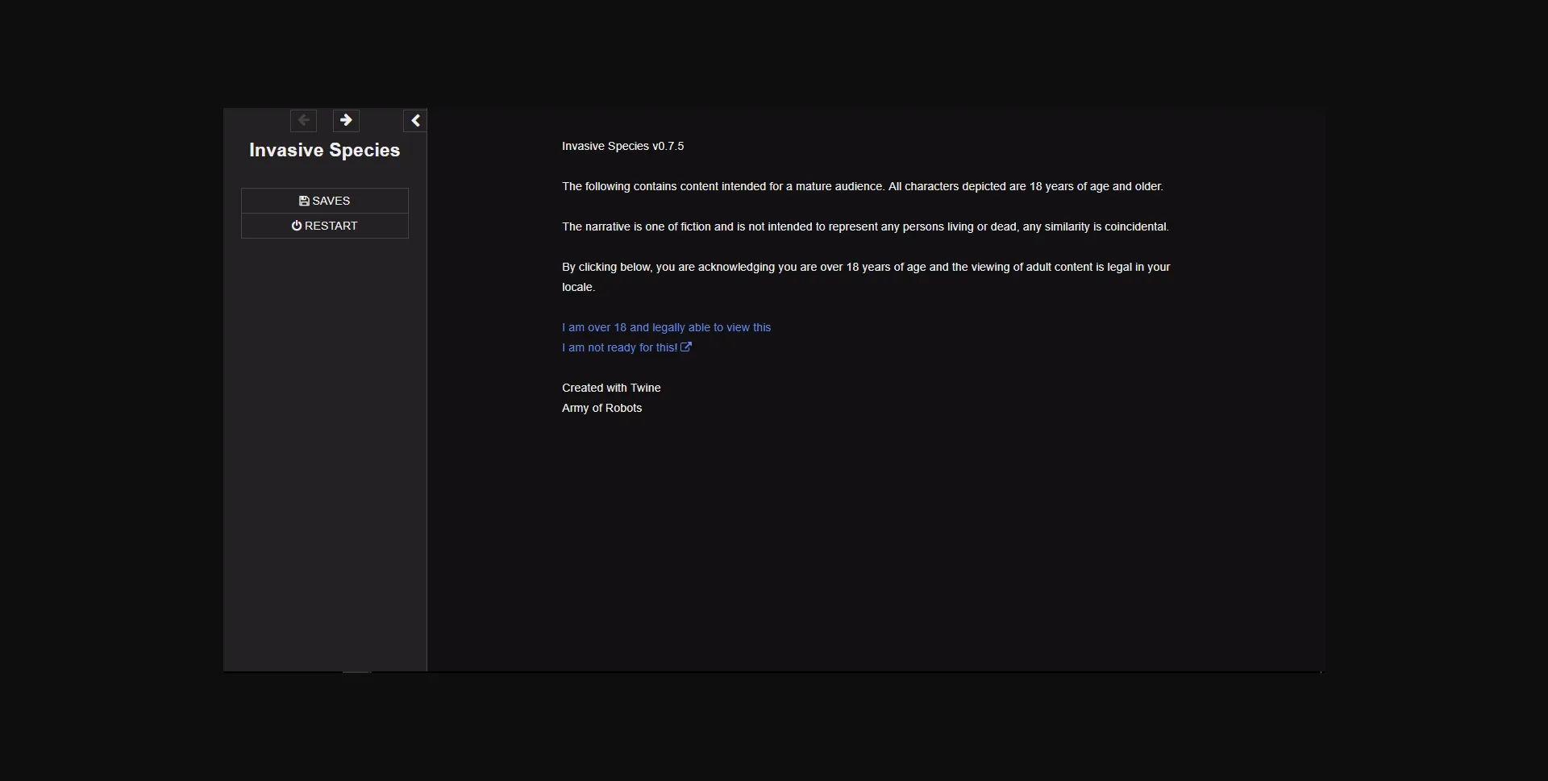Click the fiction disclaimer paragraph

[864, 226]
